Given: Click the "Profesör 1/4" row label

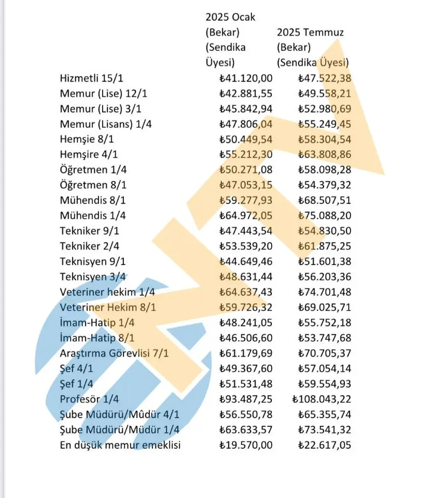Looking at the screenshot, I should (x=90, y=399).
